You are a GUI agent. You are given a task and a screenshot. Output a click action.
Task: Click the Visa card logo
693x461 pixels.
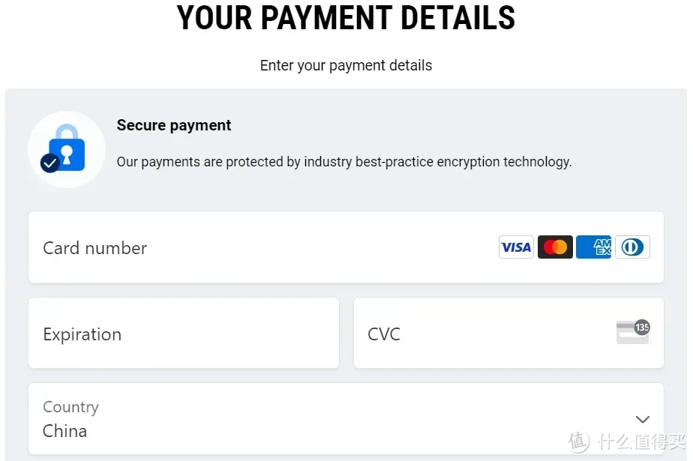(516, 247)
